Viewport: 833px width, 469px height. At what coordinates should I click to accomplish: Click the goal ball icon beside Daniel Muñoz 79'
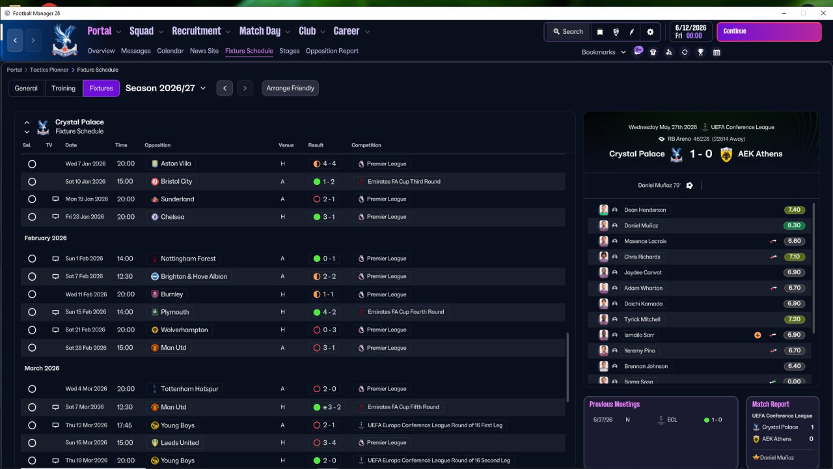tap(690, 186)
